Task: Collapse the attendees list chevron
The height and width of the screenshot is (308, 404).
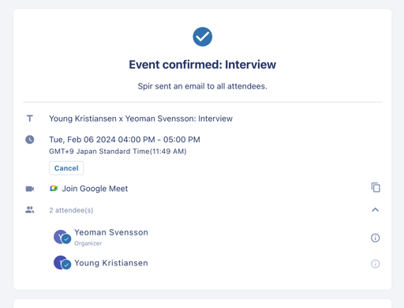Action: [x=376, y=210]
